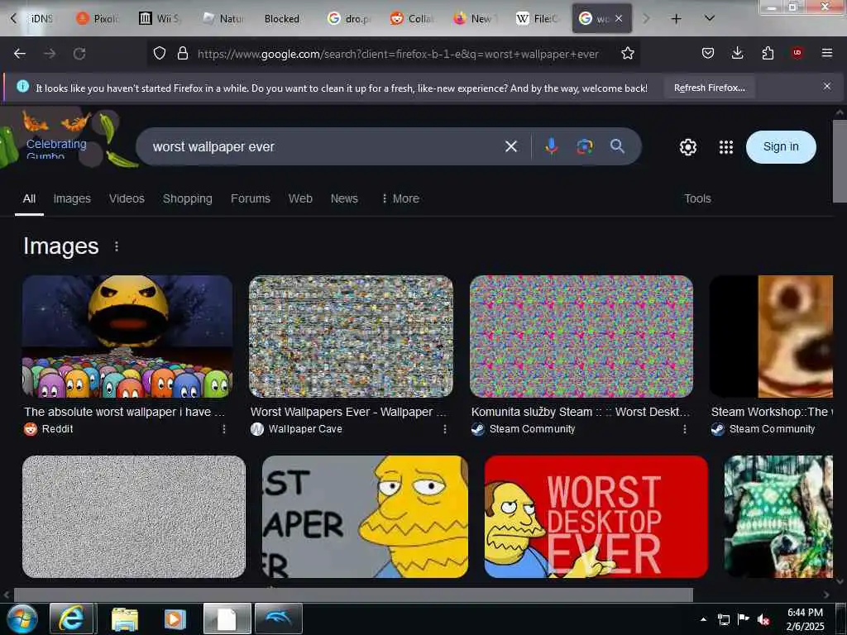Close the current Google search tab

(x=619, y=18)
